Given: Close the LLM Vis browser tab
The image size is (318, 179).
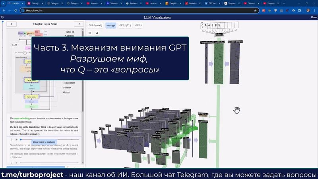Looking at the screenshot, I should point(23,4).
